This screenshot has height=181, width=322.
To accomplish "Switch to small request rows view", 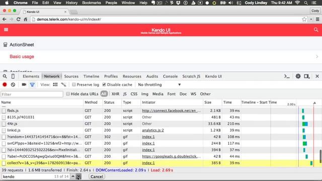I will click(x=64, y=84).
